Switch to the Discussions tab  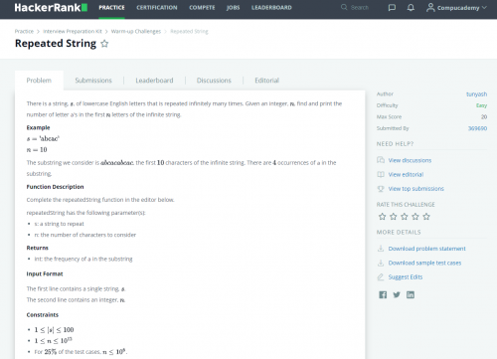tap(214, 81)
